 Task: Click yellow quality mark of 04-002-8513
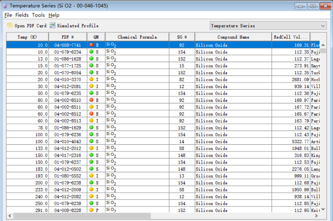(x=91, y=120)
